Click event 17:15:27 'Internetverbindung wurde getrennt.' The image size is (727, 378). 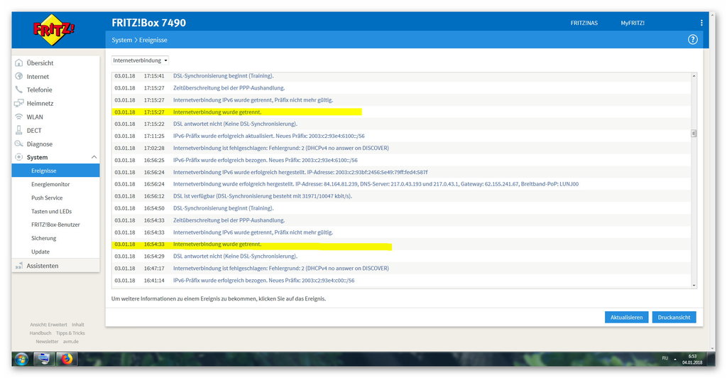tap(402, 112)
